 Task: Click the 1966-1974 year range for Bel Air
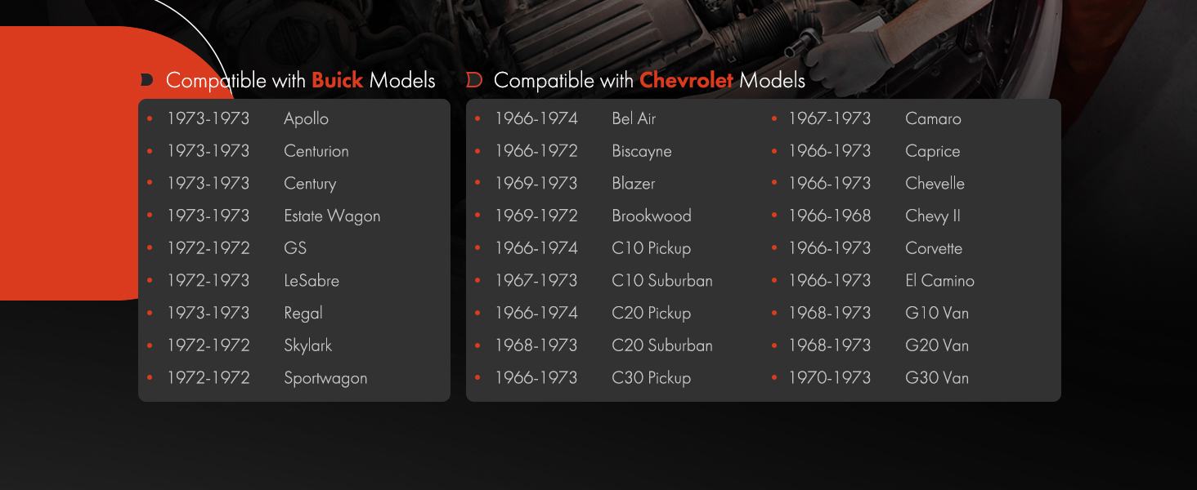pos(536,118)
